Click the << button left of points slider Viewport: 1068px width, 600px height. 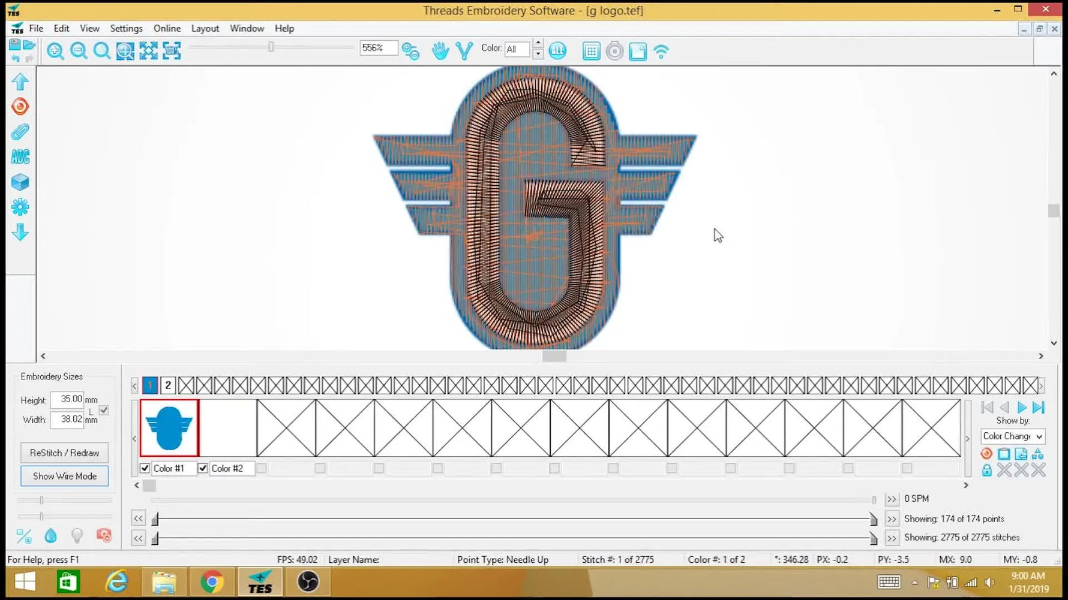pos(138,518)
